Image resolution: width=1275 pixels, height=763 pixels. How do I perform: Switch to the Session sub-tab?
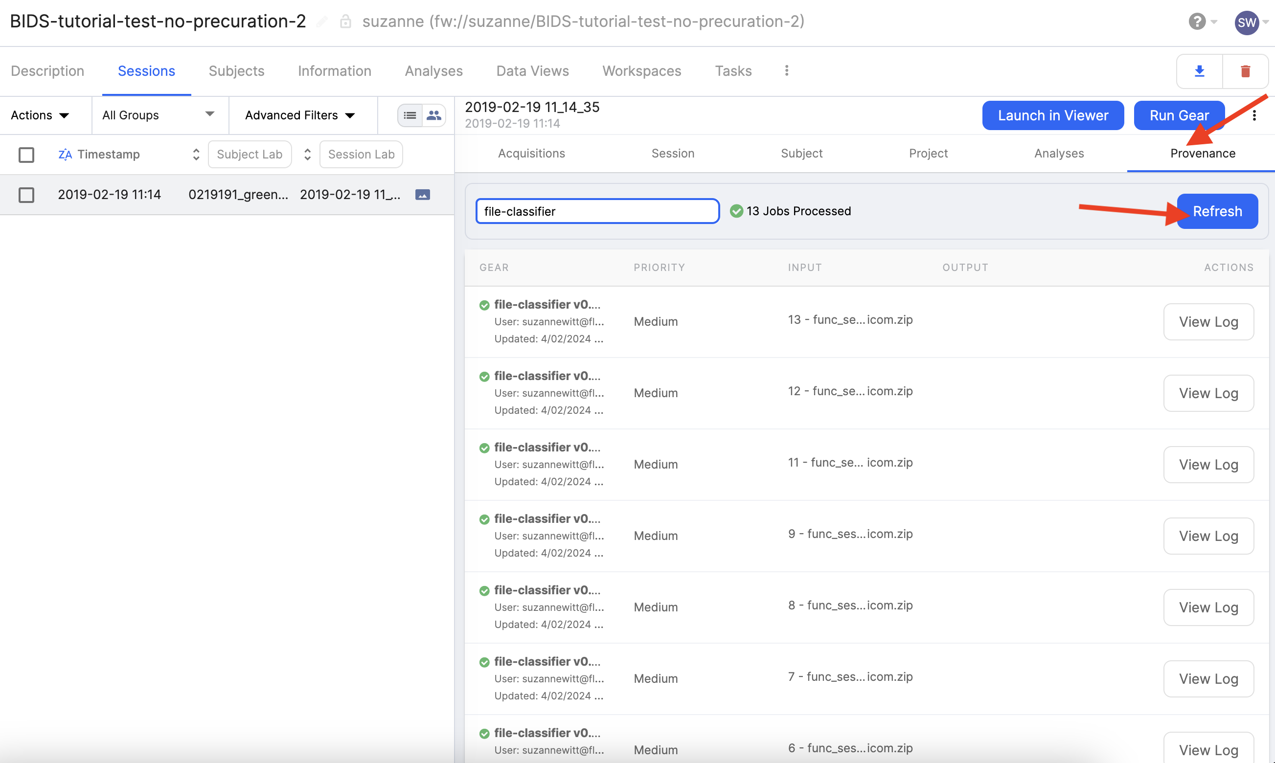pos(673,153)
